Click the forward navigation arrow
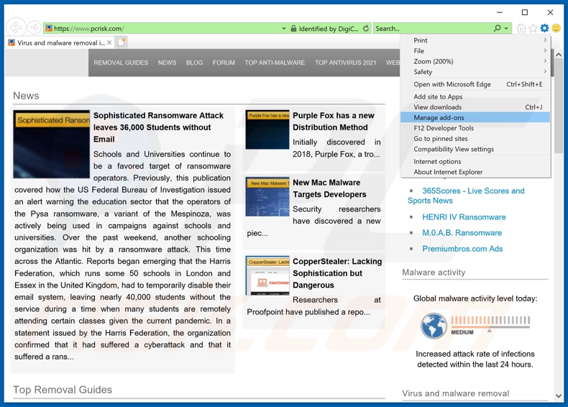Screen dimensions: 568x407 point(34,28)
